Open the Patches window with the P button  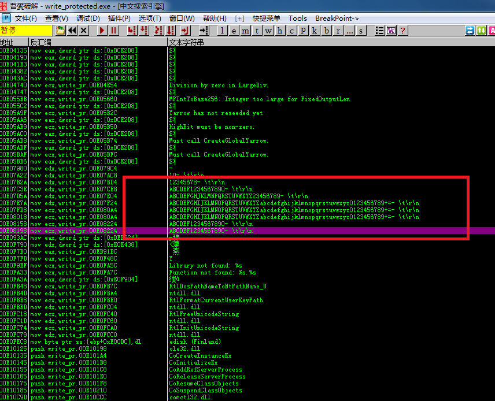303,31
